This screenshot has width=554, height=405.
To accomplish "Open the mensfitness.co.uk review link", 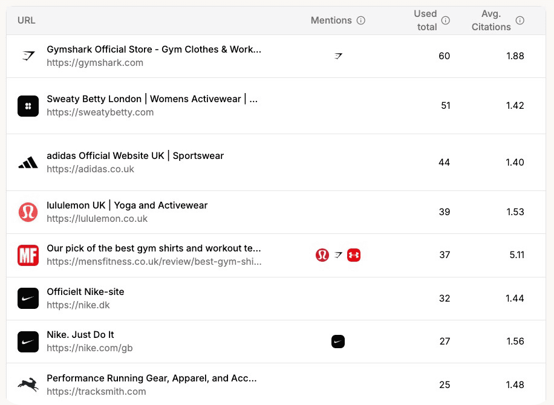I will (154, 262).
